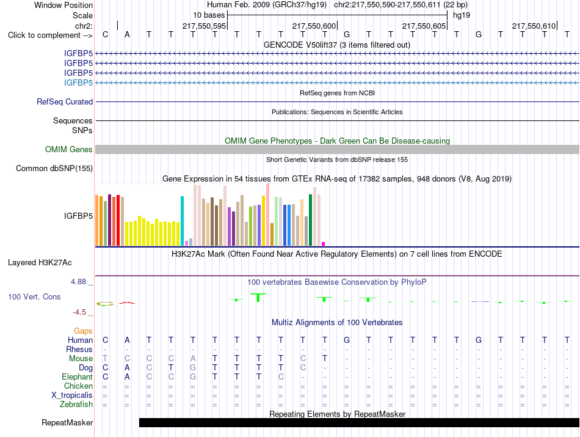Click the Elephant species label
Viewport: 580px width, 437px height.
pyautogui.click(x=78, y=376)
